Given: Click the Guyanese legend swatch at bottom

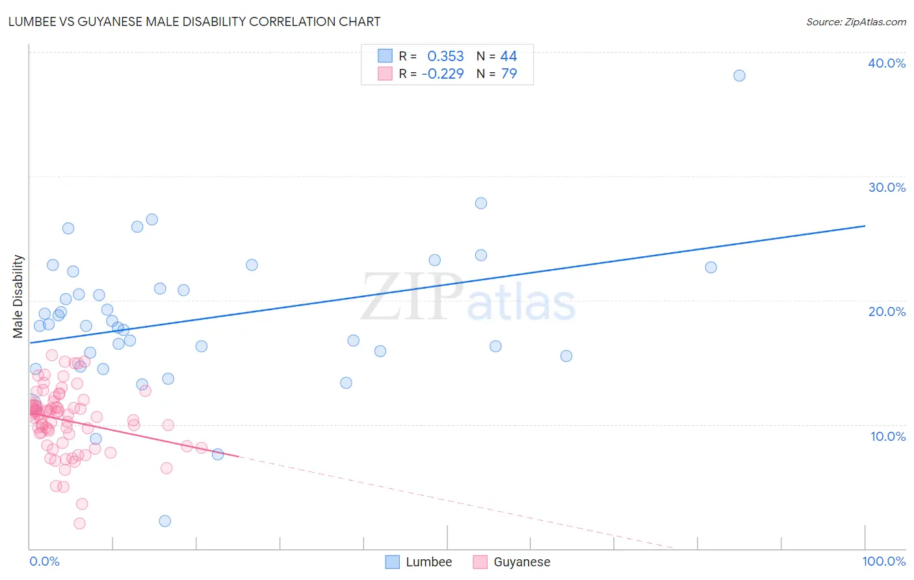Looking at the screenshot, I should [480, 562].
